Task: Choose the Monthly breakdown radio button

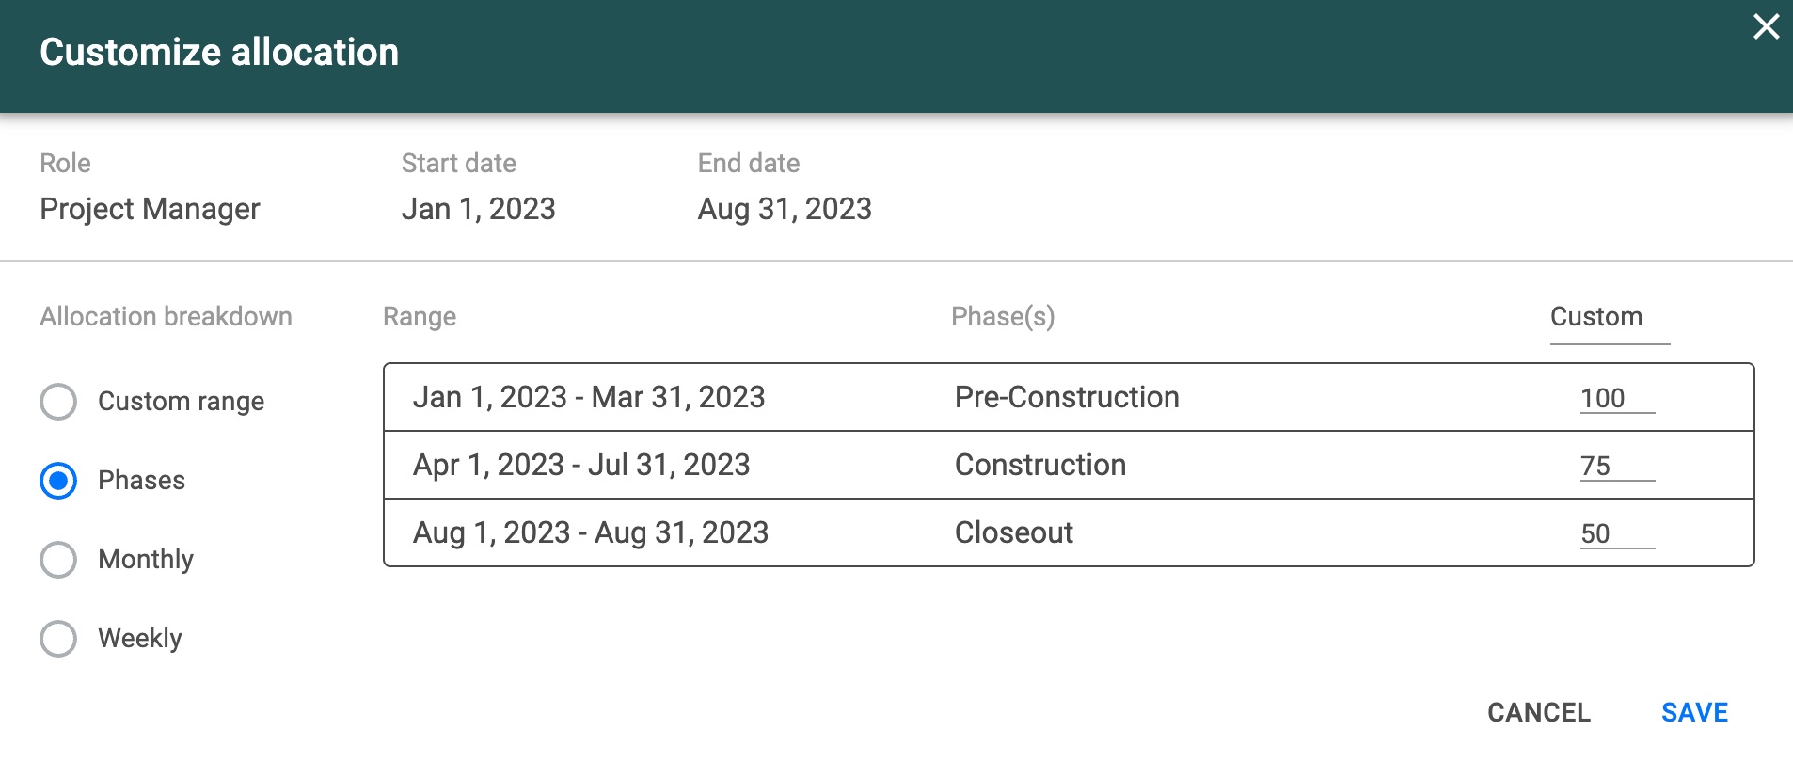Action: click(x=58, y=560)
